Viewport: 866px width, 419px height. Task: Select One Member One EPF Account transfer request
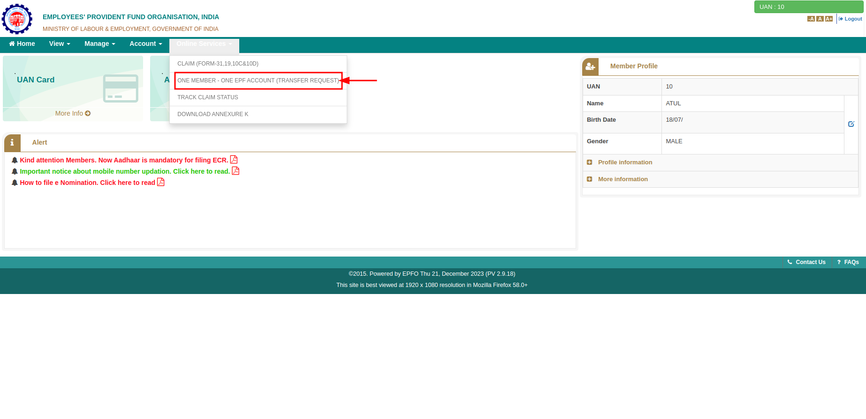tap(258, 81)
